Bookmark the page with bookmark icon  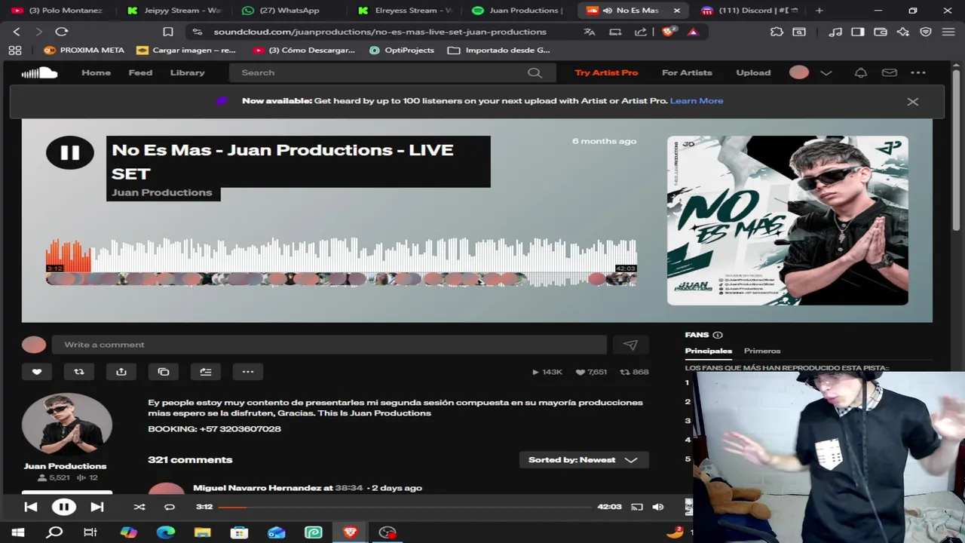coord(168,32)
